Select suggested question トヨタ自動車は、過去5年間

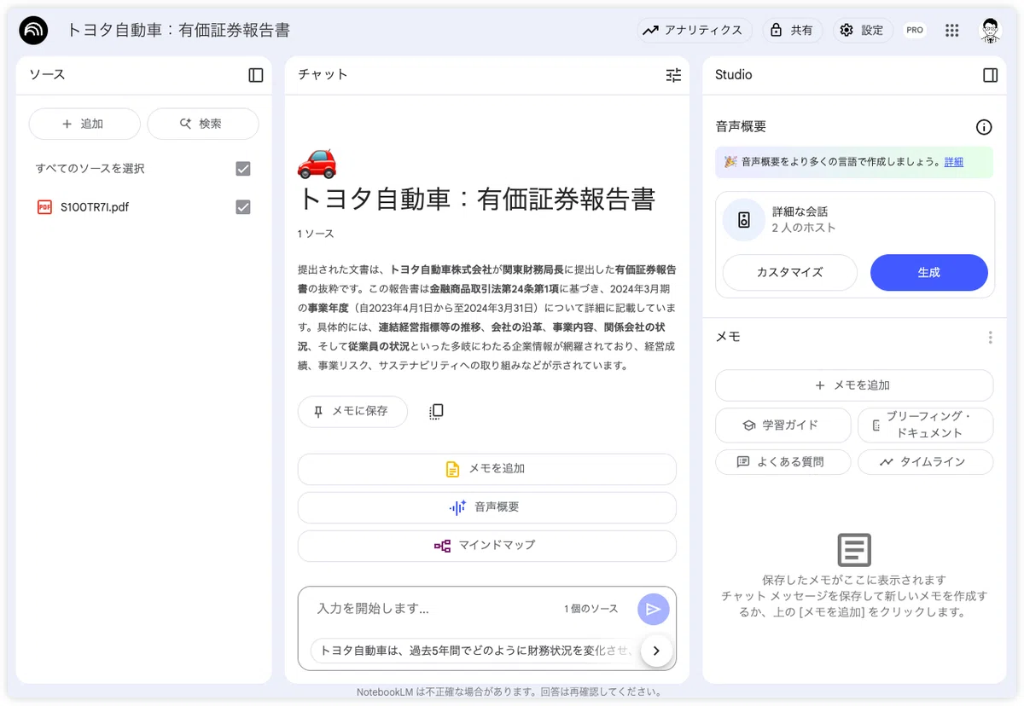474,651
